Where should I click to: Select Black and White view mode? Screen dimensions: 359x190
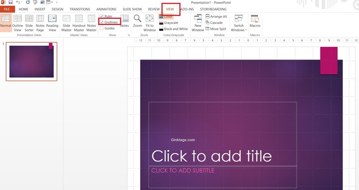pyautogui.click(x=173, y=29)
